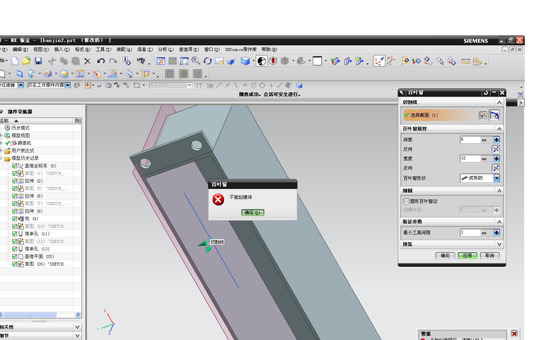Reverse depth direction with first 反向 button
This screenshot has height=340, width=544.
496,149
